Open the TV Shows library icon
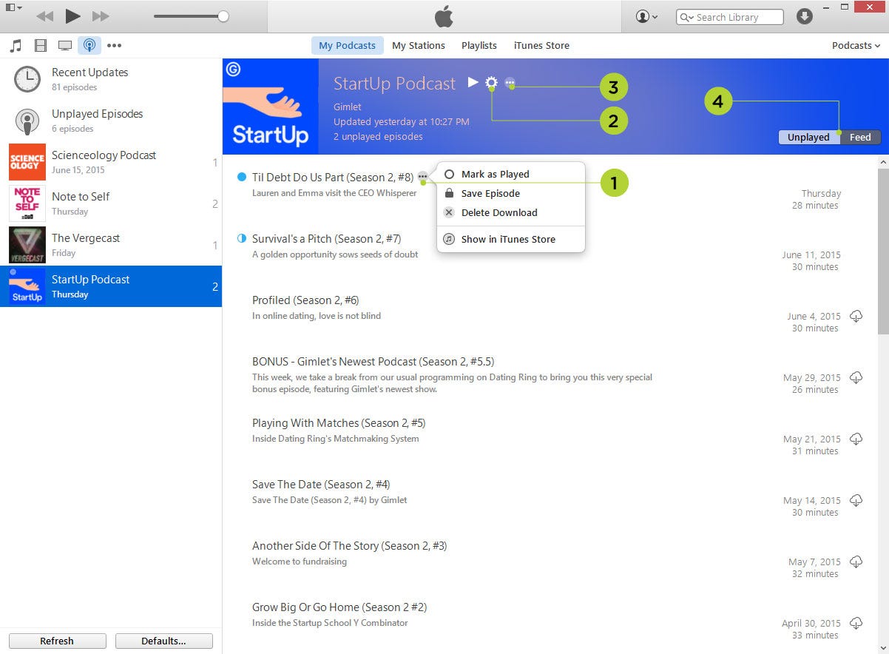This screenshot has height=654, width=889. tap(65, 46)
